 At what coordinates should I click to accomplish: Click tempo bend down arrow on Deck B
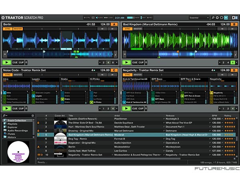pyautogui.click(x=222, y=29)
